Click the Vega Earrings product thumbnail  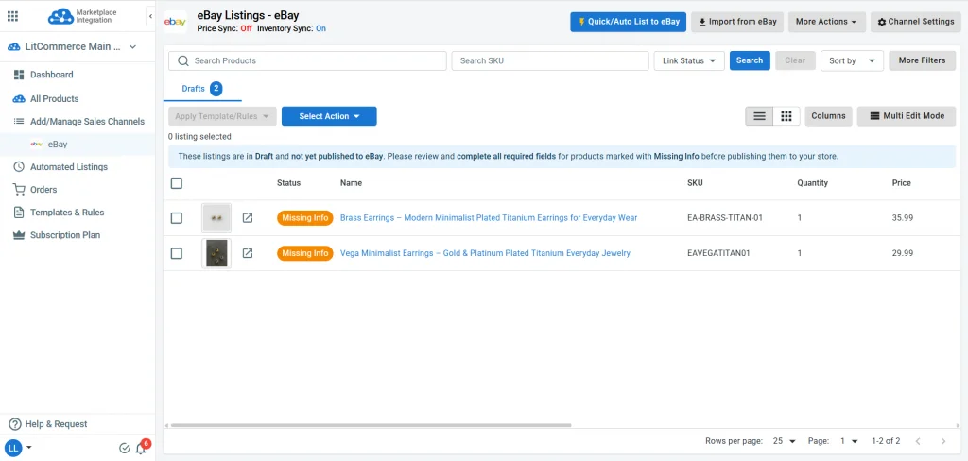click(x=216, y=253)
